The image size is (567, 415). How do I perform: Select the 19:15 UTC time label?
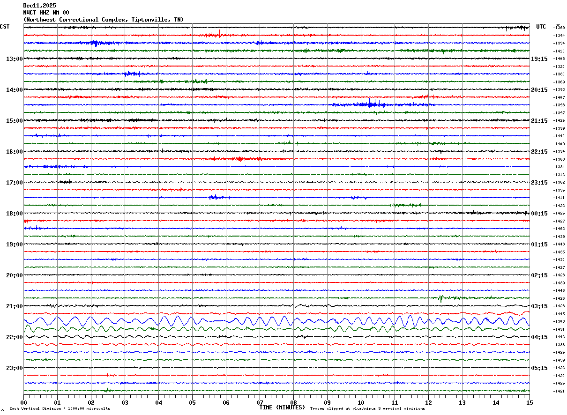pos(539,59)
